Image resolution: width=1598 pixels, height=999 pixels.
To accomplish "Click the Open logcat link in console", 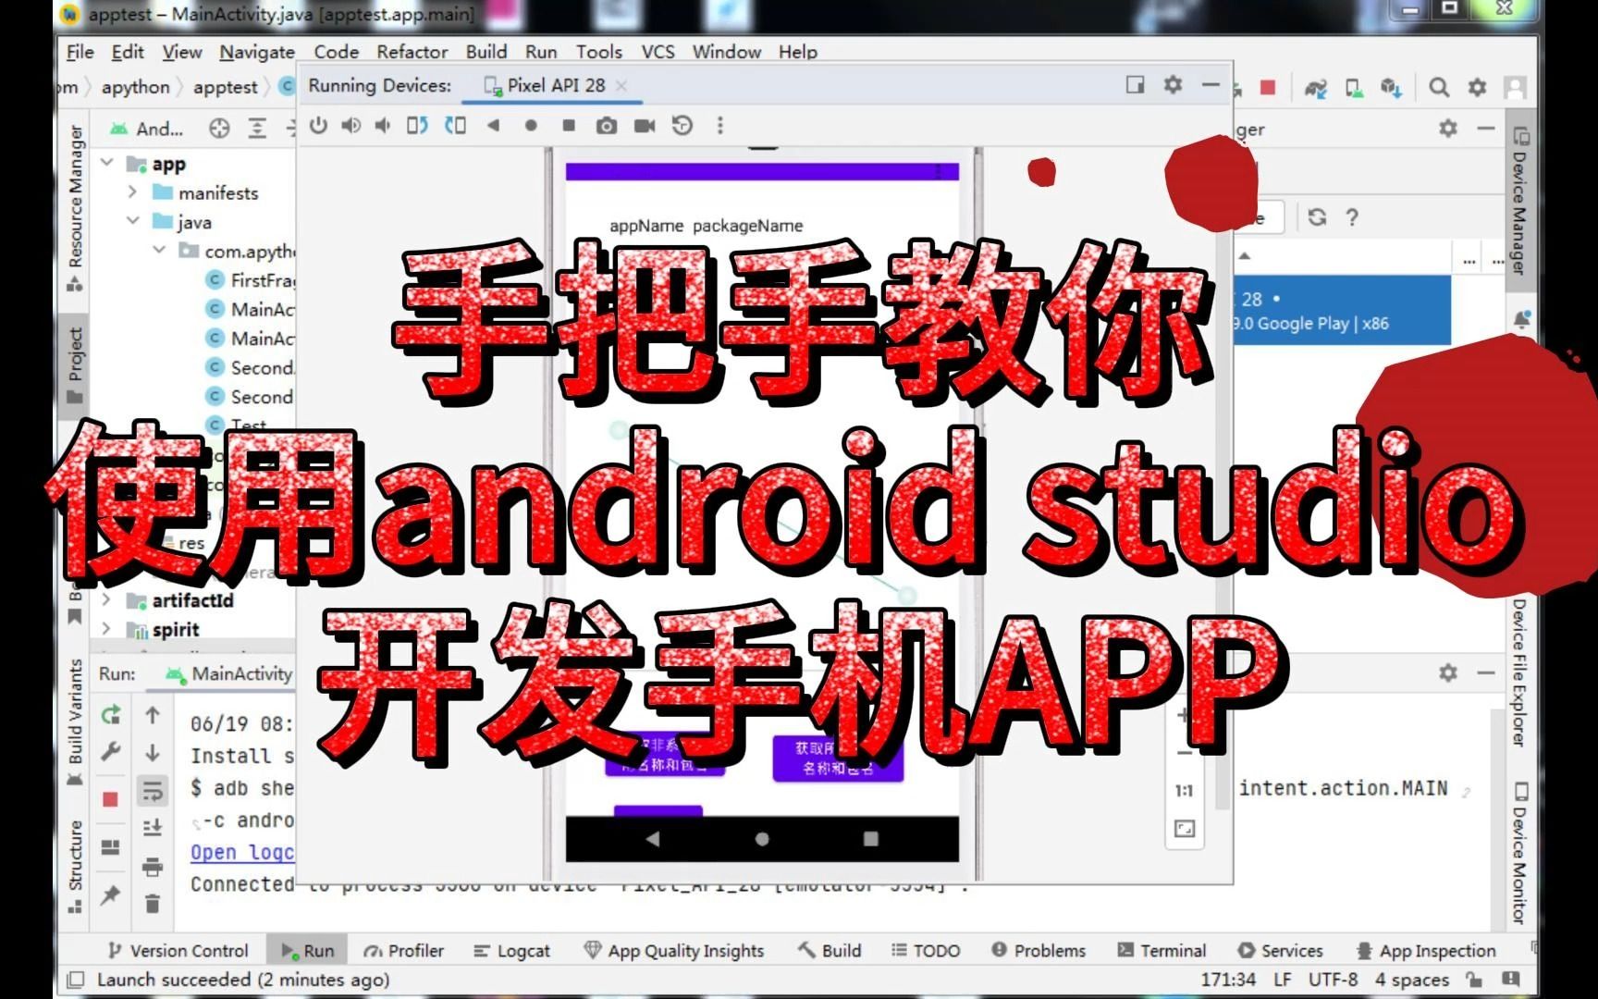I will point(239,852).
